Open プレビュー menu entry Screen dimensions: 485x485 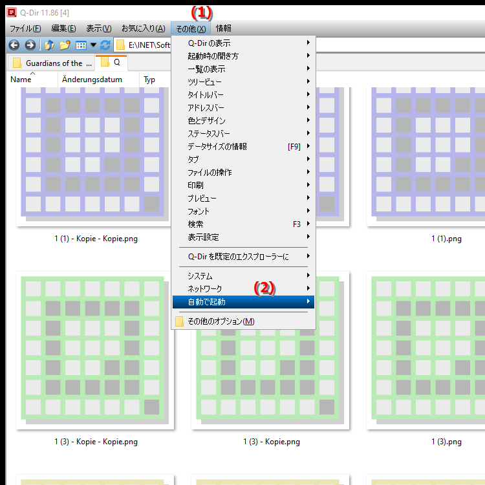point(243,199)
